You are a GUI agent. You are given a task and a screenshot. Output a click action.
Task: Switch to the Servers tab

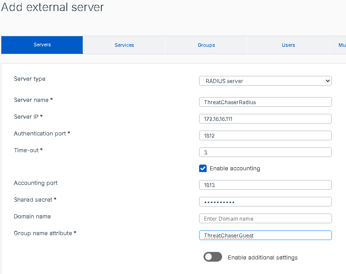pyautogui.click(x=42, y=45)
